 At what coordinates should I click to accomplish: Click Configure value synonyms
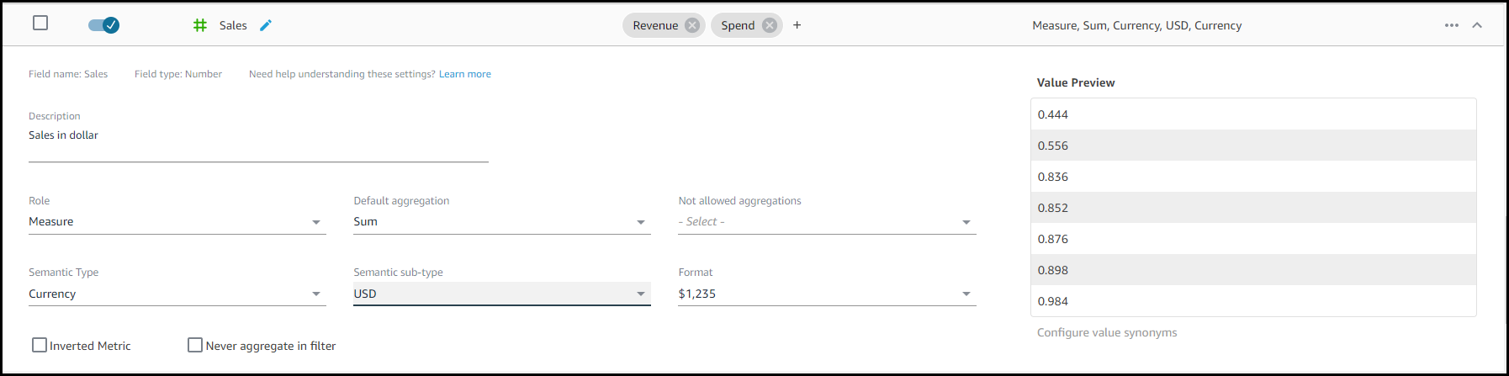coord(1106,332)
